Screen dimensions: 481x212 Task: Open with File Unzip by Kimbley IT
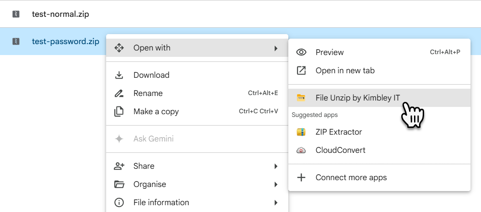coord(379,98)
